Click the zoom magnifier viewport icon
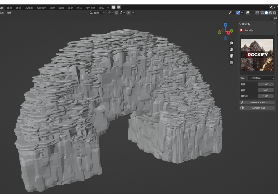278x194 pixels. click(x=231, y=43)
